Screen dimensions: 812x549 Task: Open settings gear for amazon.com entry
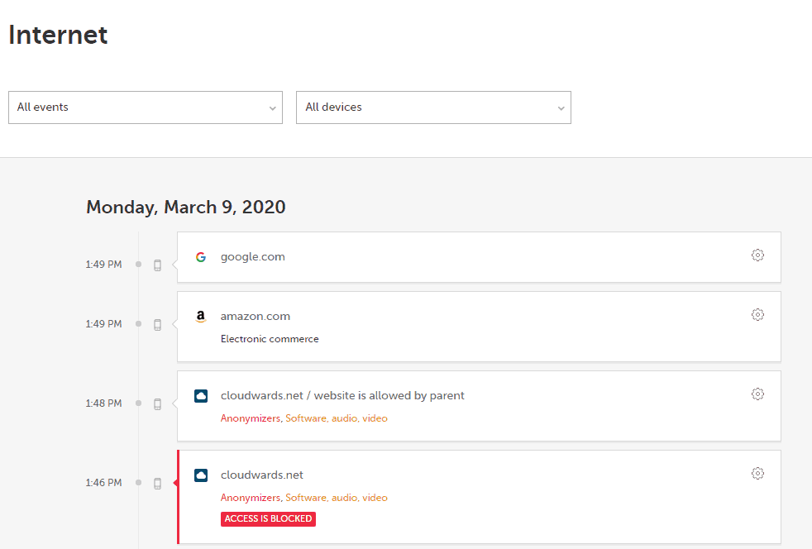(757, 314)
